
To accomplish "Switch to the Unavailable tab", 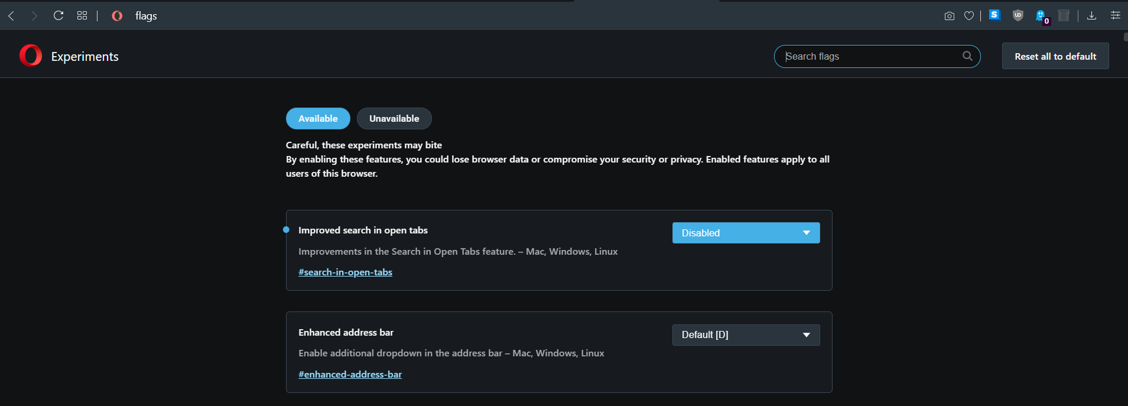I will [x=394, y=119].
